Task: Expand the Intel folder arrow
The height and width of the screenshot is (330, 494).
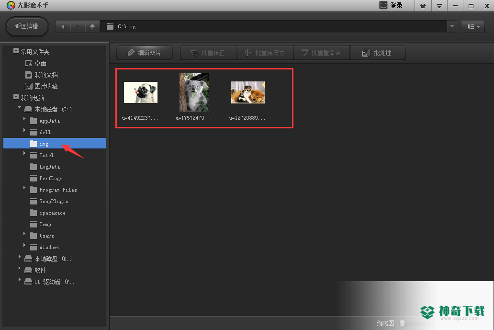Action: (24, 153)
